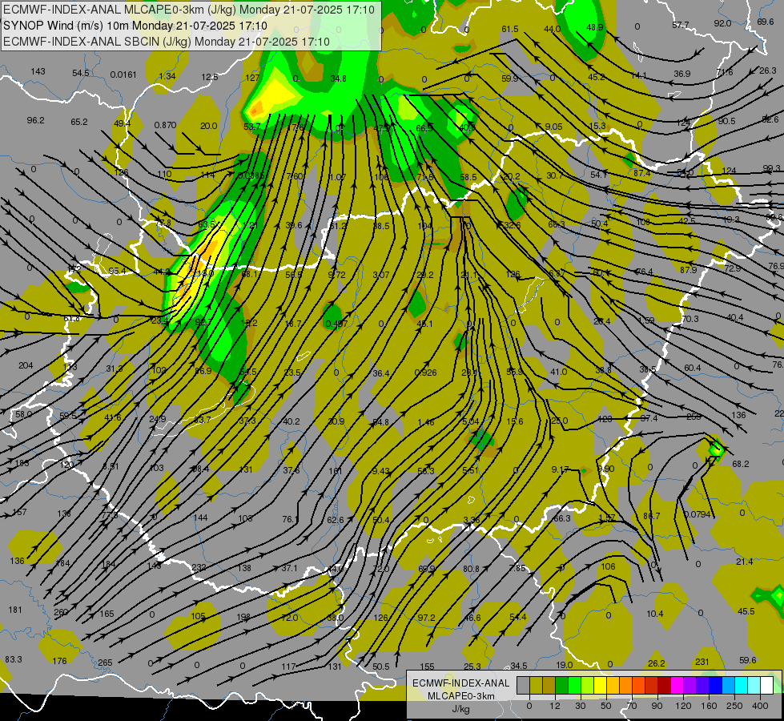Click the map value '36.9'
The image size is (784, 721).
pyautogui.click(x=682, y=74)
